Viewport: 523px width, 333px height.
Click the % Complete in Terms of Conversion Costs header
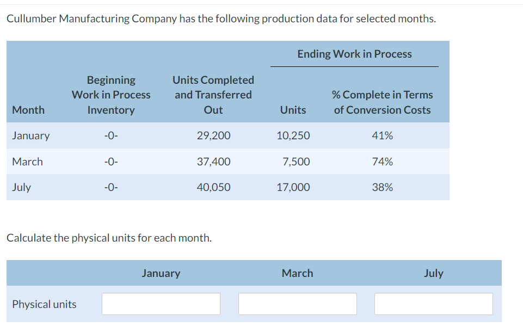(382, 102)
